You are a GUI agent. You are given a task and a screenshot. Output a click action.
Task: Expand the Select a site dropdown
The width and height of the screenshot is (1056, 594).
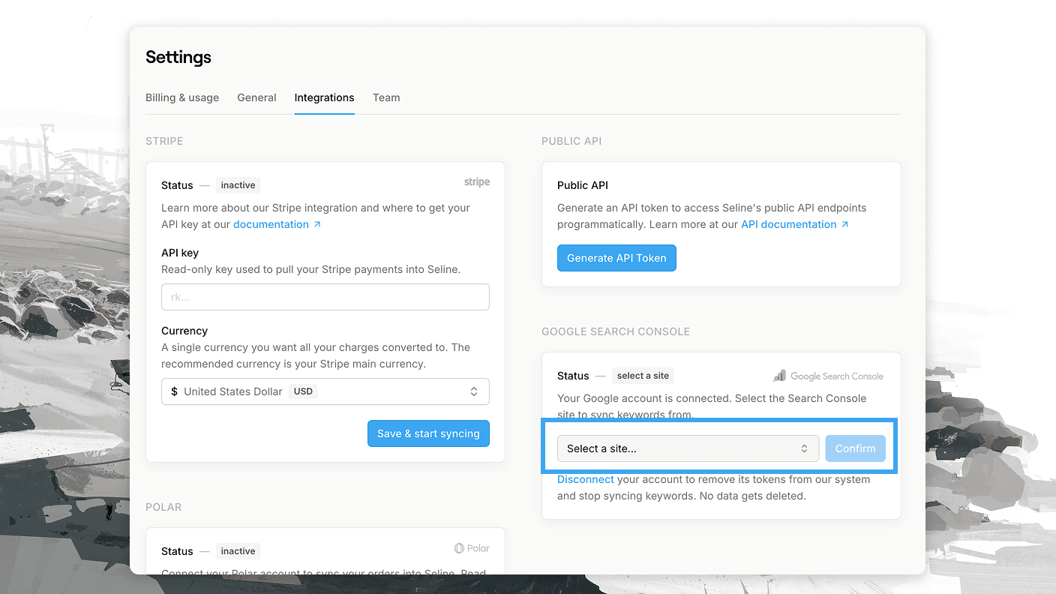pos(688,448)
